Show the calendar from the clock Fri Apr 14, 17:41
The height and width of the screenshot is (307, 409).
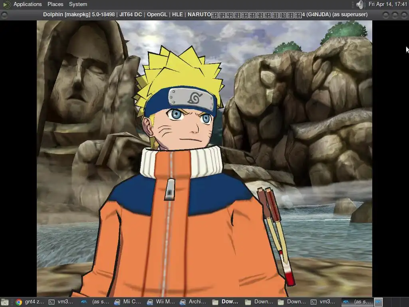click(x=387, y=4)
